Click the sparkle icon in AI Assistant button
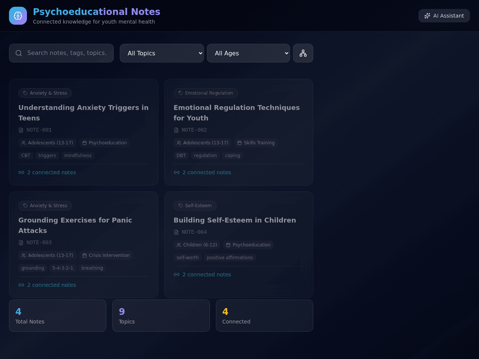Image resolution: width=479 pixels, height=359 pixels. pyautogui.click(x=427, y=16)
